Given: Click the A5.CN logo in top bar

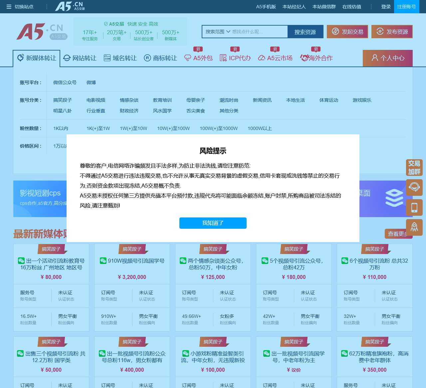Looking at the screenshot, I should [70, 6].
